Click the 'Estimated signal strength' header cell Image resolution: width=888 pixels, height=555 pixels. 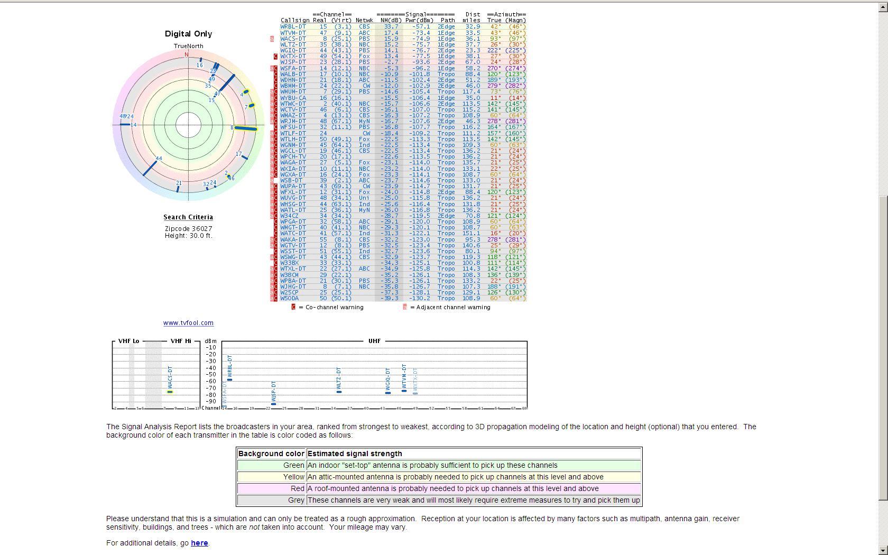(x=474, y=454)
